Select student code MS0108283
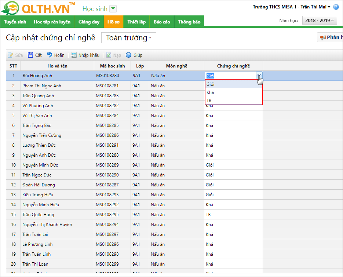Image resolution: width=343 pixels, height=277 pixels. pyautogui.click(x=107, y=96)
